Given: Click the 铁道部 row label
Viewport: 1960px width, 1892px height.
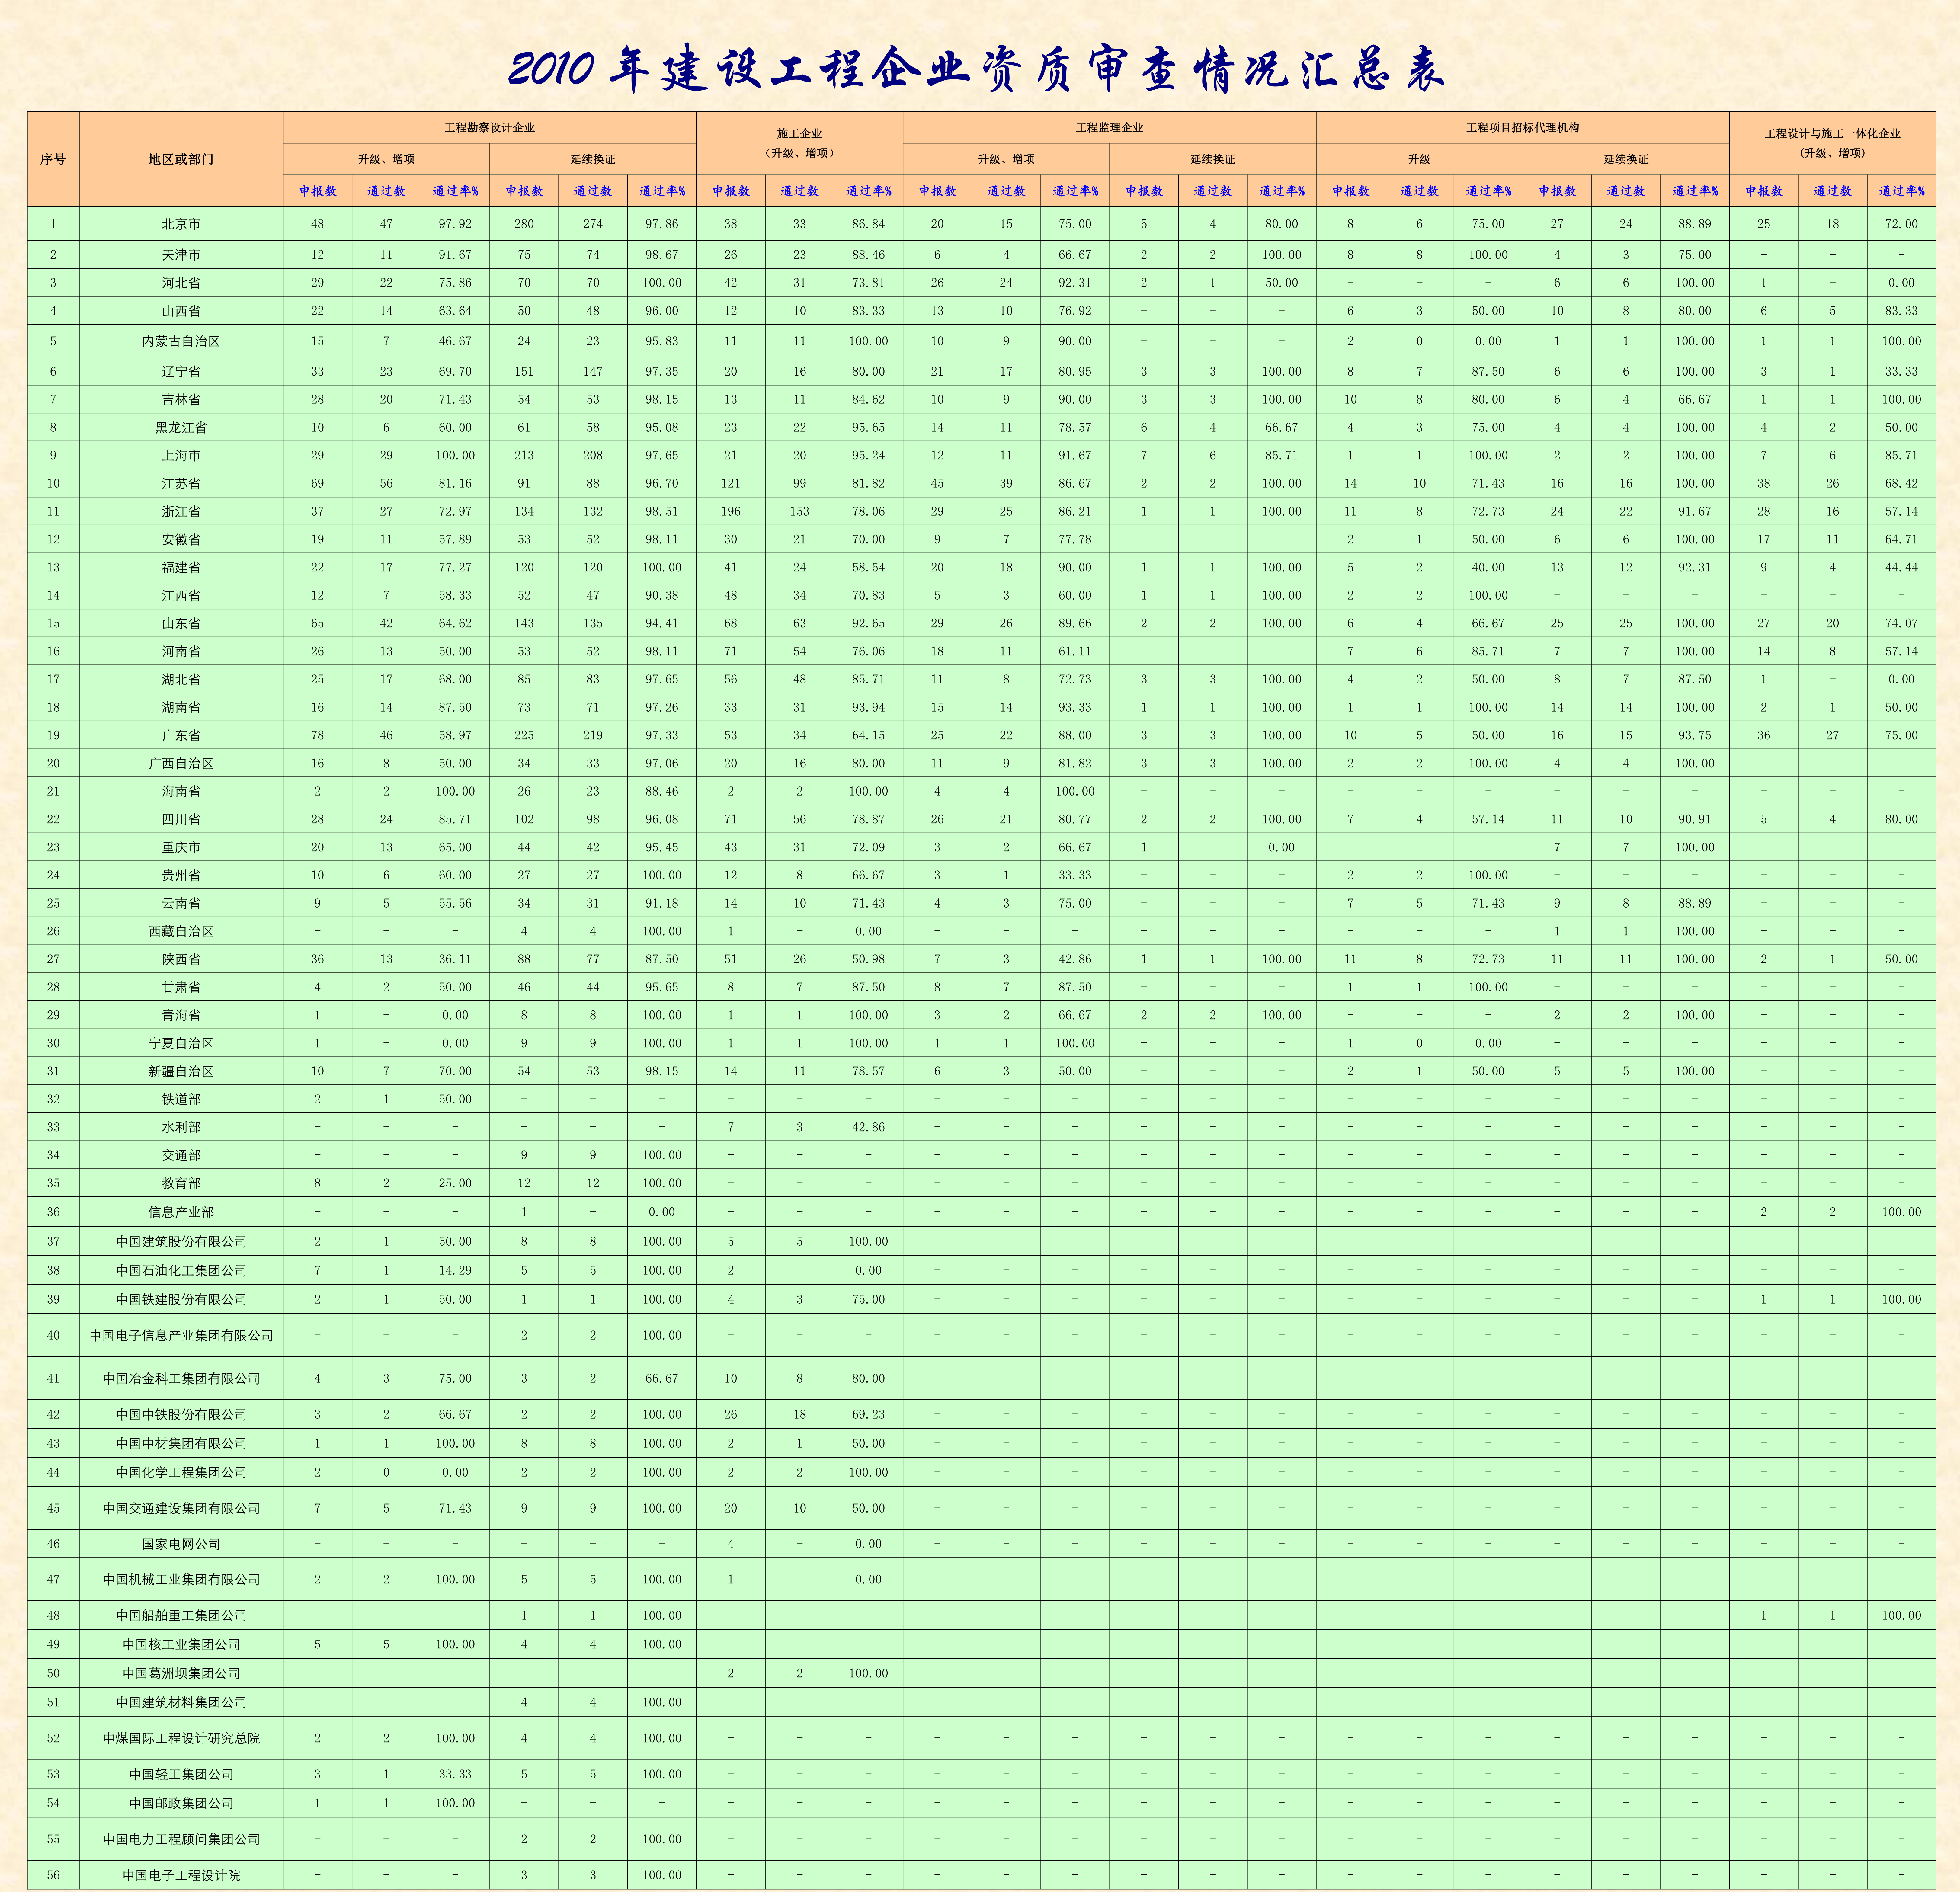Looking at the screenshot, I should [181, 1099].
